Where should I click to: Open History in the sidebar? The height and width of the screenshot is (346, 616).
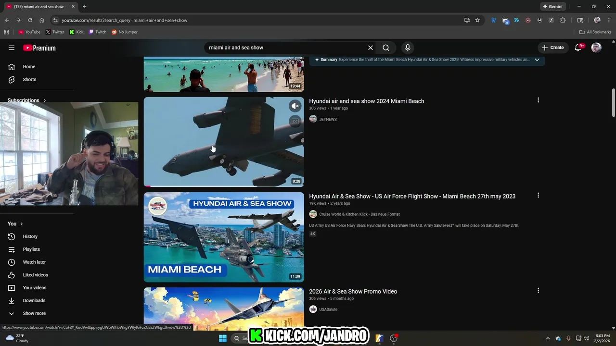click(x=30, y=236)
